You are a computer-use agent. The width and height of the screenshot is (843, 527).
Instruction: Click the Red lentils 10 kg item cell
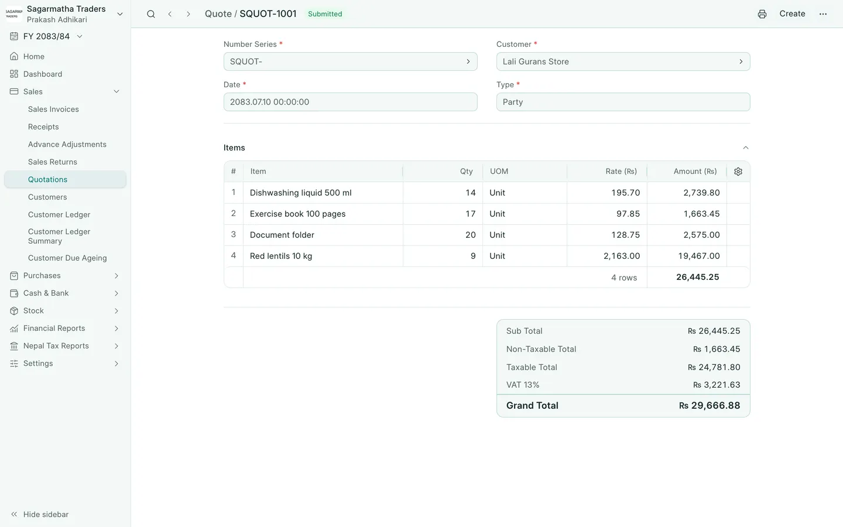coord(323,256)
